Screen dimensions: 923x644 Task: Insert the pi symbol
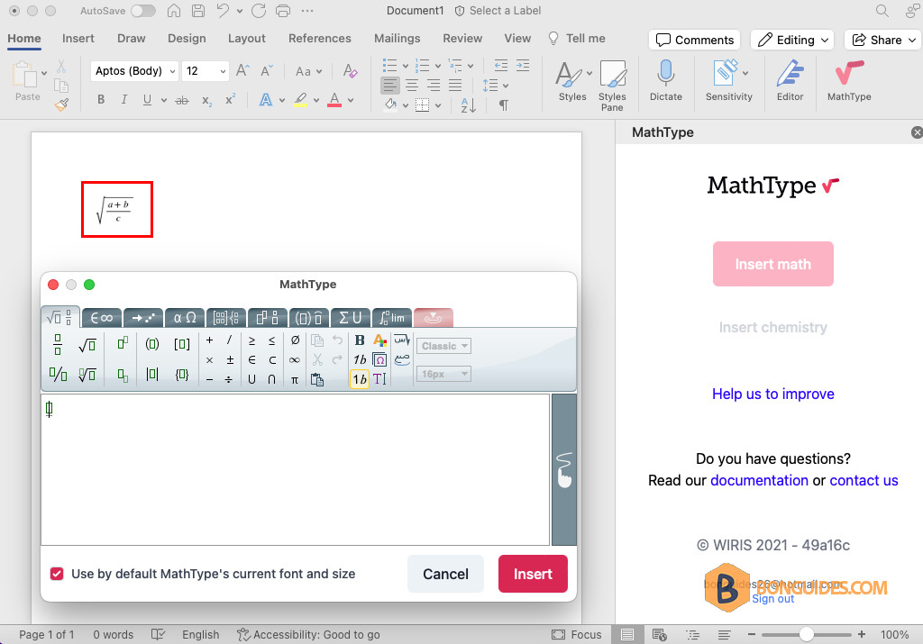click(295, 380)
